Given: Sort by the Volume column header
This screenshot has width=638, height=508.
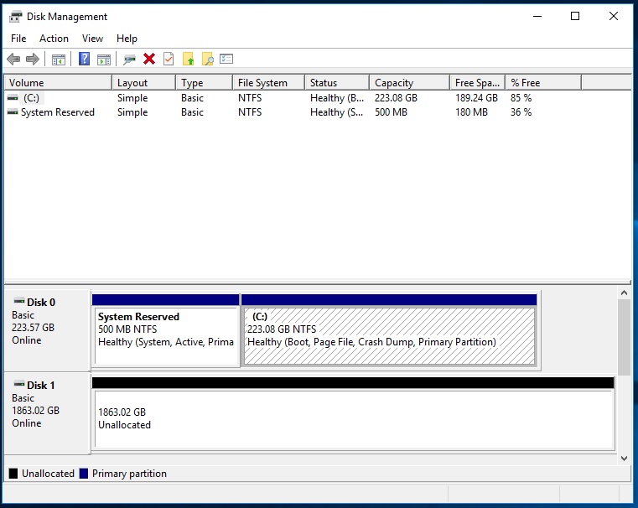Looking at the screenshot, I should click(x=58, y=82).
